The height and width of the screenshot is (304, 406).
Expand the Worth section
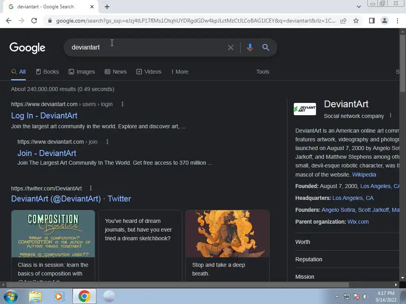pyautogui.click(x=347, y=242)
